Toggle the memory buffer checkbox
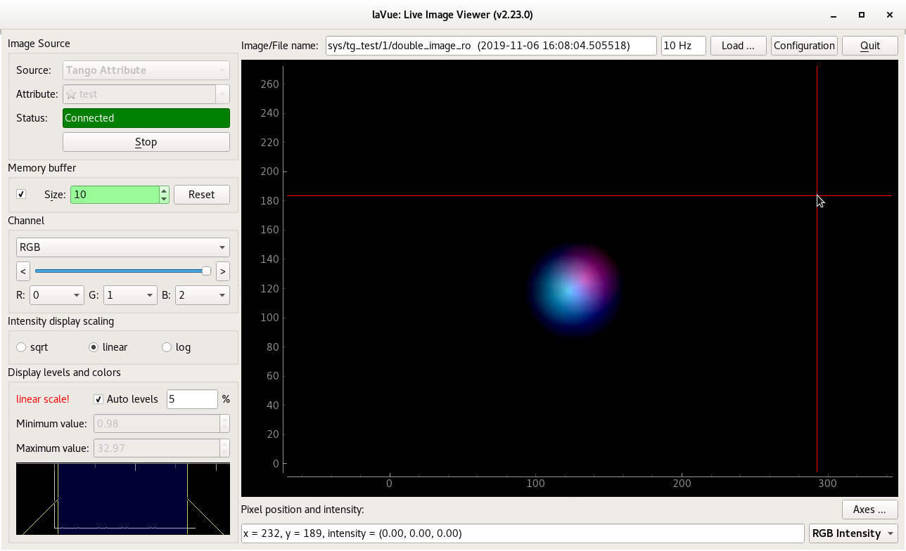The image size is (906, 551). pyautogui.click(x=20, y=194)
